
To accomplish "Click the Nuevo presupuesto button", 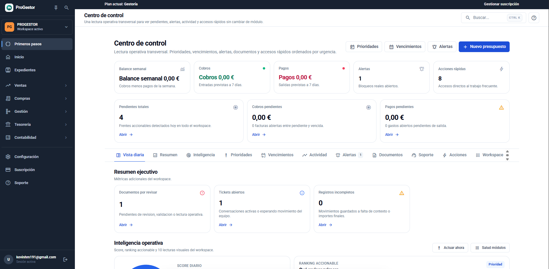I will click(484, 47).
